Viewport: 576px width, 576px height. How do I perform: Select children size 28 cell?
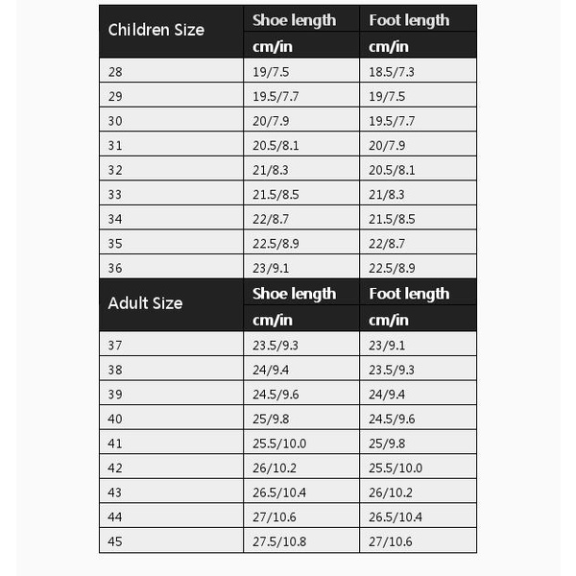click(x=171, y=70)
